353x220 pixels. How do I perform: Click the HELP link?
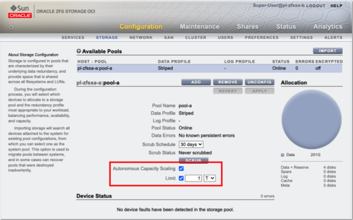pos(337,6)
